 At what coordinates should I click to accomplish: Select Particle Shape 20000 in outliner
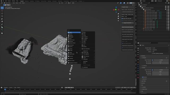151,23
